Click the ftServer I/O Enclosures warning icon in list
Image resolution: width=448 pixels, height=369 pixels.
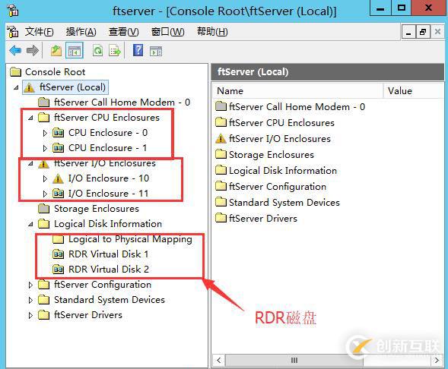221,139
